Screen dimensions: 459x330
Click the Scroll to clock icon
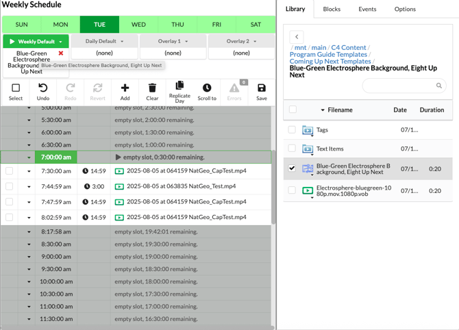click(207, 88)
